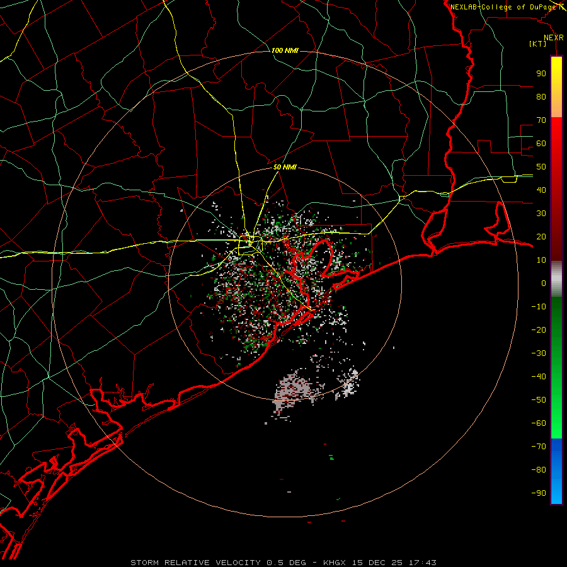
Task: Click the 20 value on velocity scale
Action: (x=541, y=236)
